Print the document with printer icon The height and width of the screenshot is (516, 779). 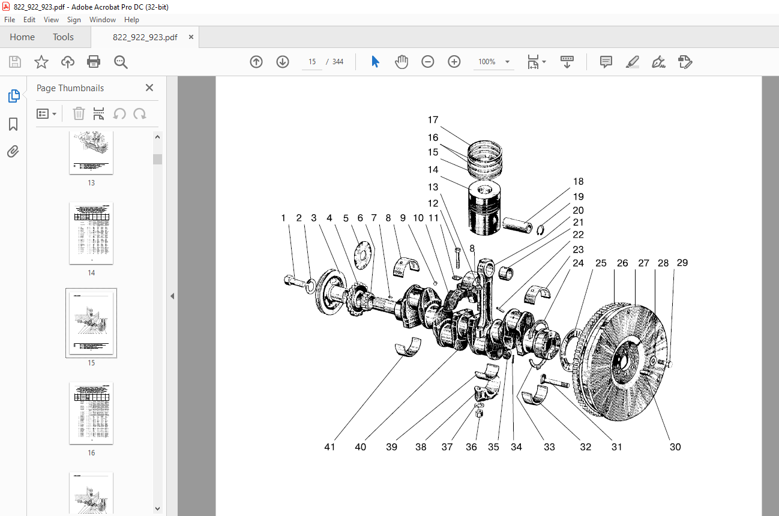94,62
